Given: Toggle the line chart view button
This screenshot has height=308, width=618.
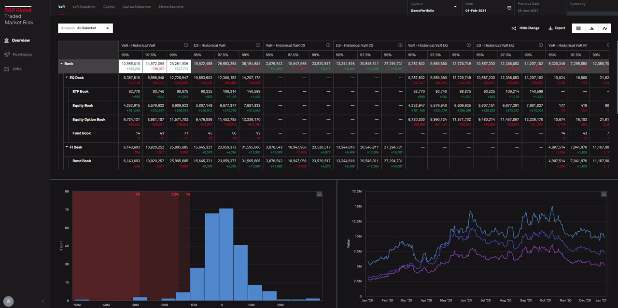Looking at the screenshot, I should coord(604,28).
